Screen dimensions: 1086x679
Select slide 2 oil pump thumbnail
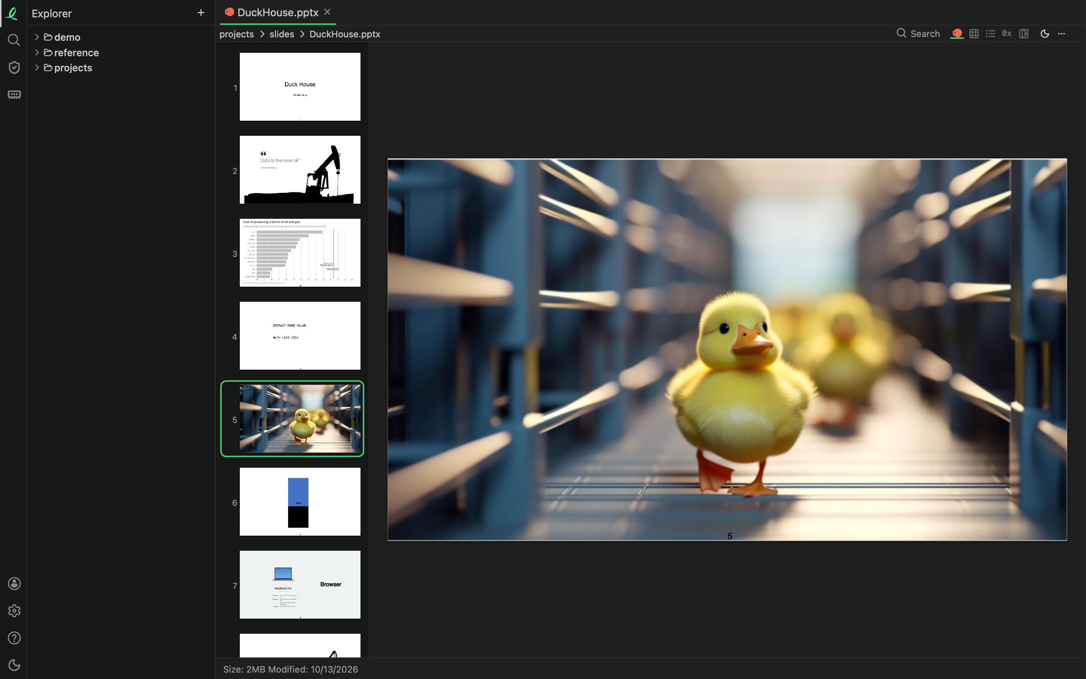[x=300, y=170]
